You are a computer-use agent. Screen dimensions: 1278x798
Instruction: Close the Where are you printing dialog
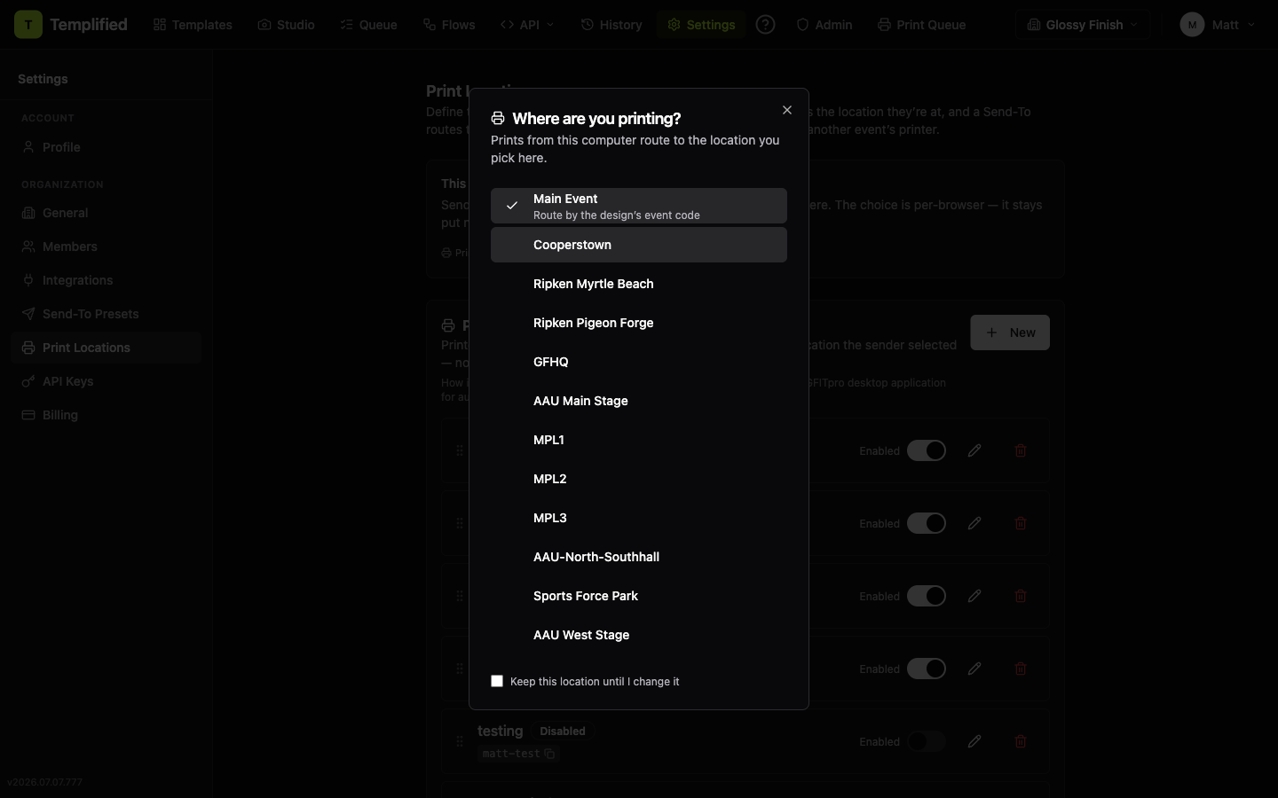[x=787, y=110]
